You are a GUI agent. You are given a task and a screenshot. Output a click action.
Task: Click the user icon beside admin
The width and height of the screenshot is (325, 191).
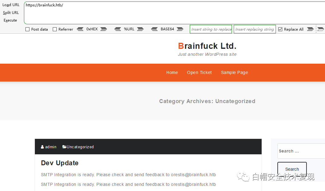pyautogui.click(x=42, y=147)
